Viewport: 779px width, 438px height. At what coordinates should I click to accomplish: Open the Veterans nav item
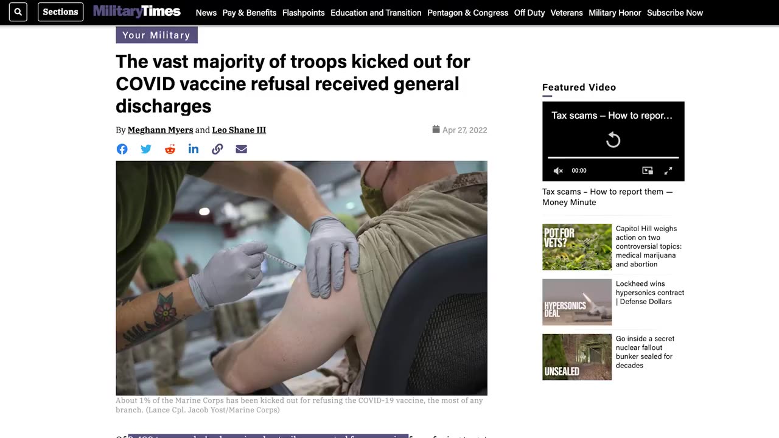pyautogui.click(x=567, y=13)
